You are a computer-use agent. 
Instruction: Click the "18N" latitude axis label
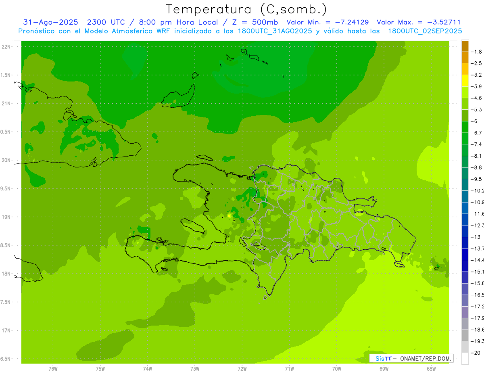coord(6,274)
